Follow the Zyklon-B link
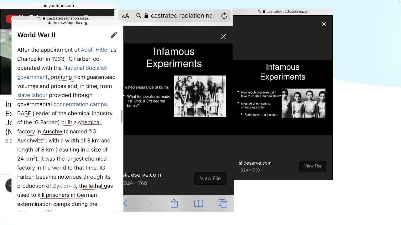The width and height of the screenshot is (401, 225). [x=64, y=186]
